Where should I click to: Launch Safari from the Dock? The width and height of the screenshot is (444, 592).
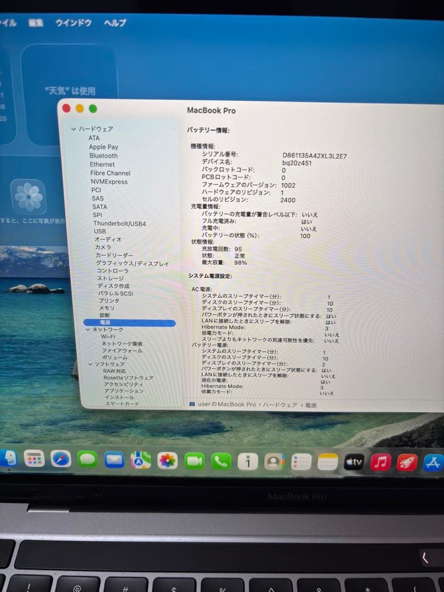(61, 459)
